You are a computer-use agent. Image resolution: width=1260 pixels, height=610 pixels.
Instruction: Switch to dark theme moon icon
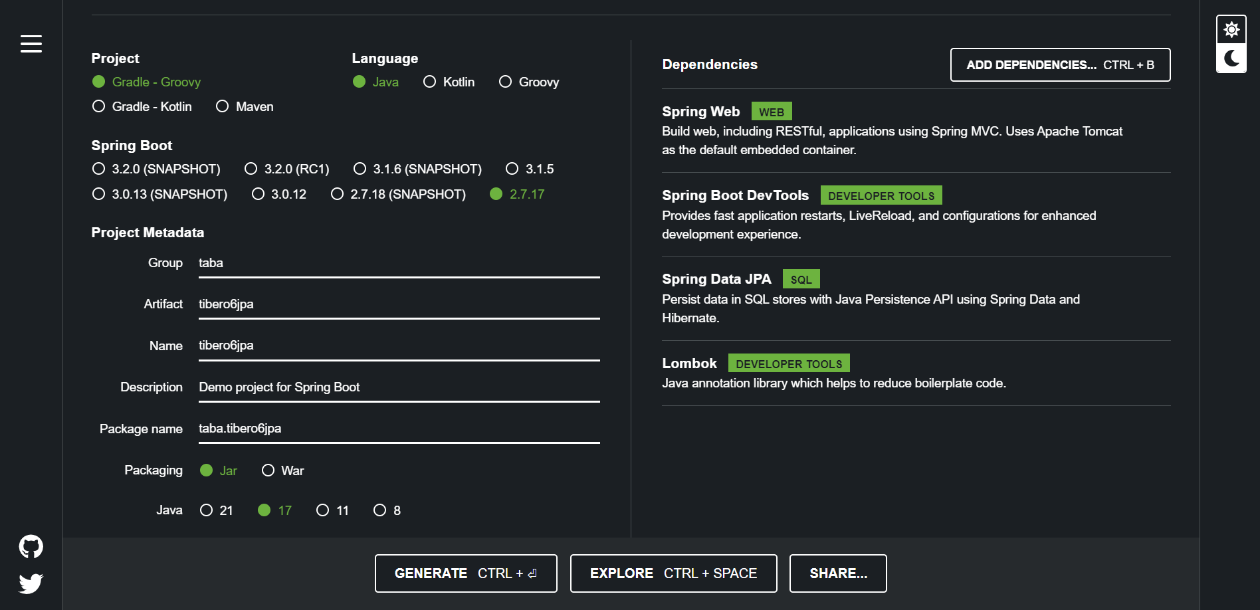1231,58
